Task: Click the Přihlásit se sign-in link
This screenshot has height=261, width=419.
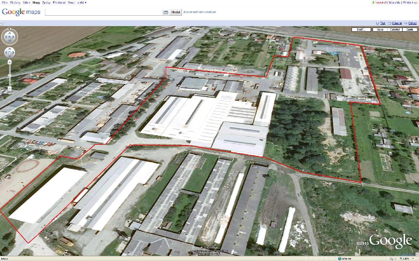Action: click(x=410, y=2)
